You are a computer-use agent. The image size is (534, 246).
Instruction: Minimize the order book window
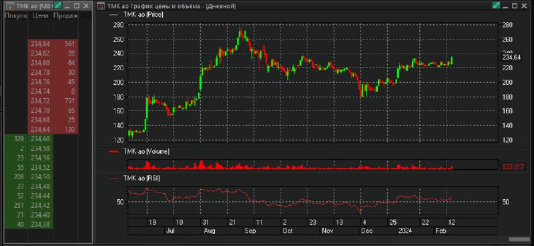(x=67, y=6)
